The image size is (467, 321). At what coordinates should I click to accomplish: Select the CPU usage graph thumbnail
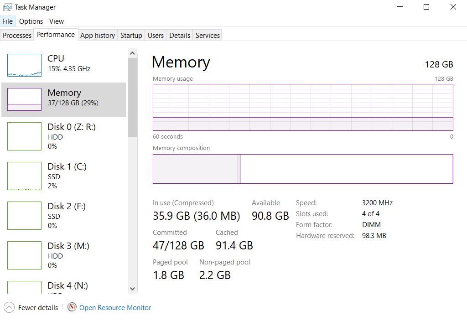24,65
